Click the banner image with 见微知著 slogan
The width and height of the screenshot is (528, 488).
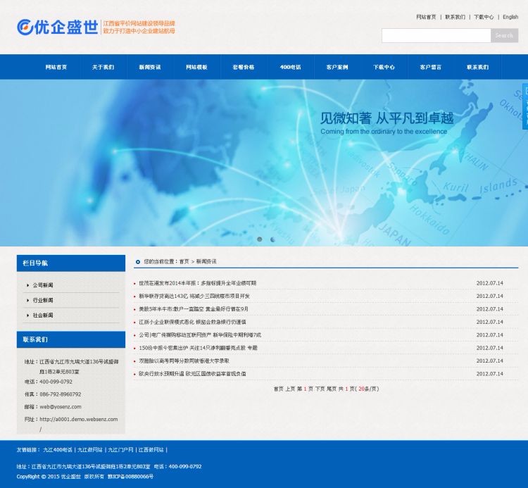click(264, 163)
